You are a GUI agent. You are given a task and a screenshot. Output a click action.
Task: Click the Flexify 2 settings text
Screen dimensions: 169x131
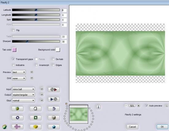(133, 115)
